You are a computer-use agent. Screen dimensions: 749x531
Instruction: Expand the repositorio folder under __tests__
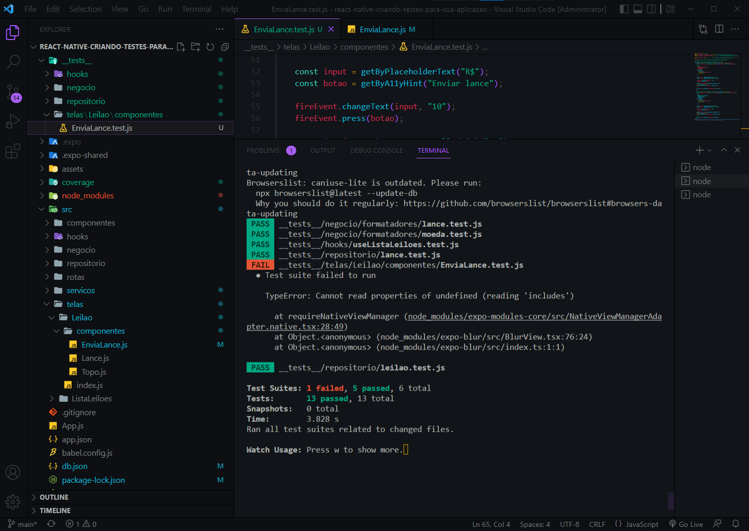(131, 101)
